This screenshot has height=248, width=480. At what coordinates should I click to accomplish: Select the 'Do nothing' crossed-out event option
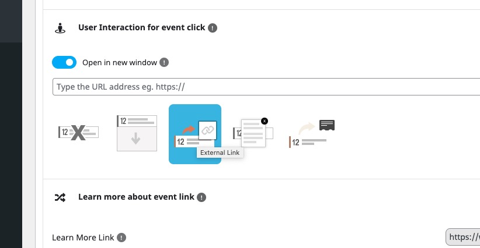(x=78, y=133)
